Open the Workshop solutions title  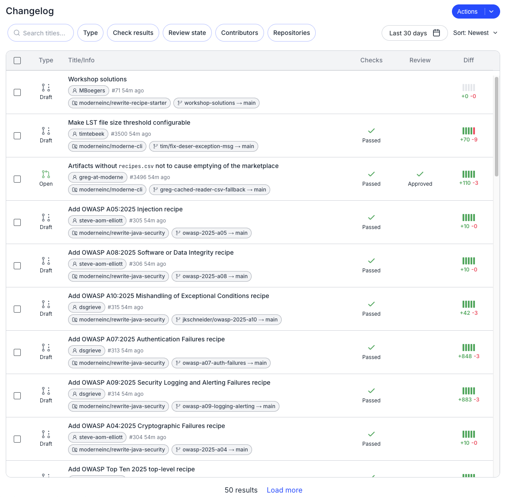point(97,79)
